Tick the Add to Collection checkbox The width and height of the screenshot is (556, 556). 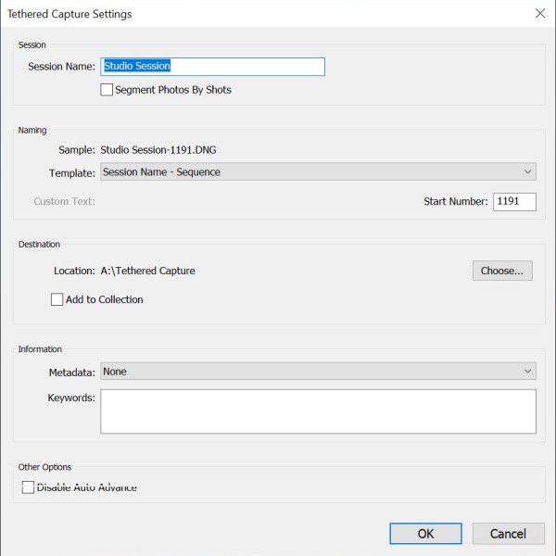coord(57,300)
